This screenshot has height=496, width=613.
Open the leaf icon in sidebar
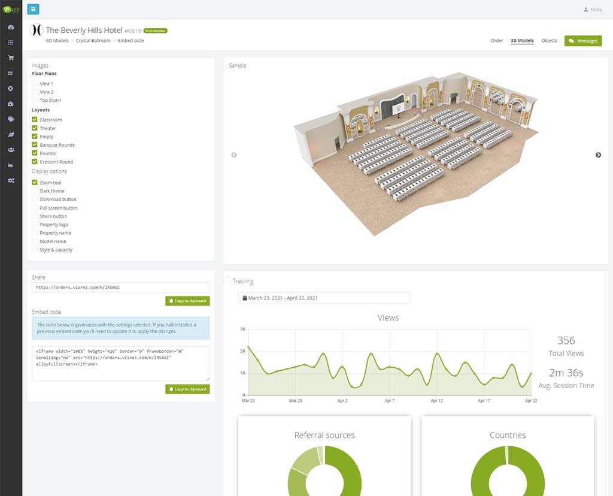tap(11, 135)
